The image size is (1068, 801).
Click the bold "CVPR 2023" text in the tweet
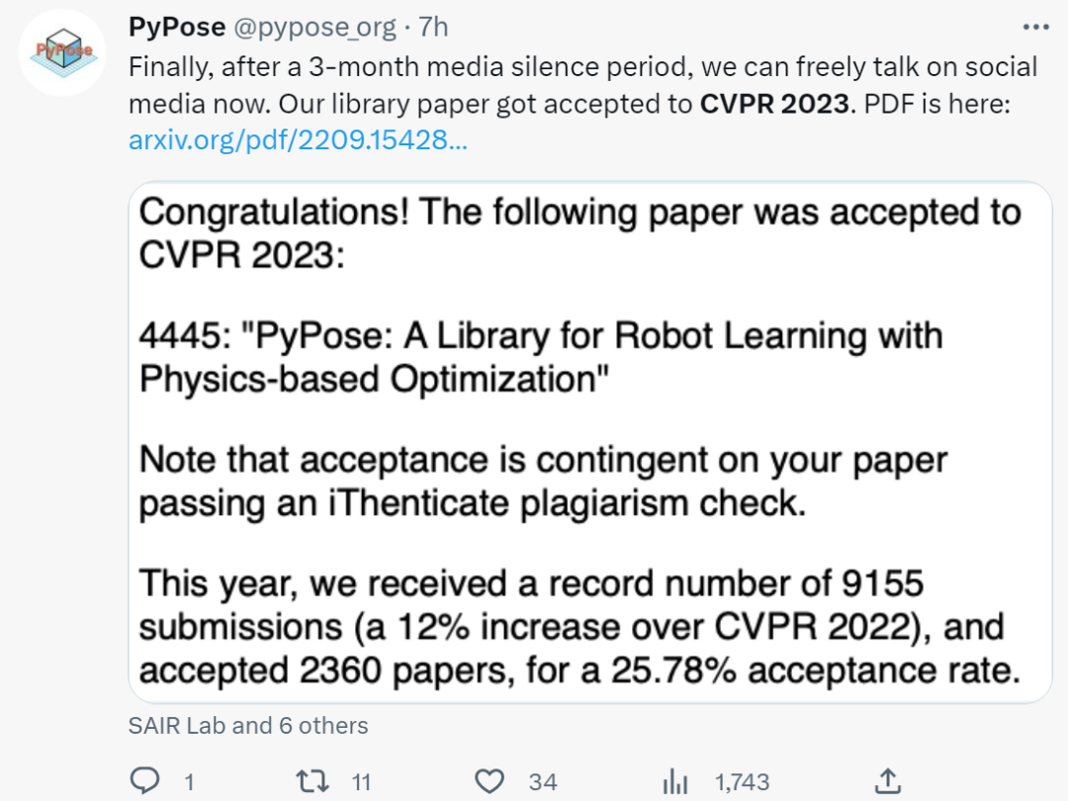(774, 104)
